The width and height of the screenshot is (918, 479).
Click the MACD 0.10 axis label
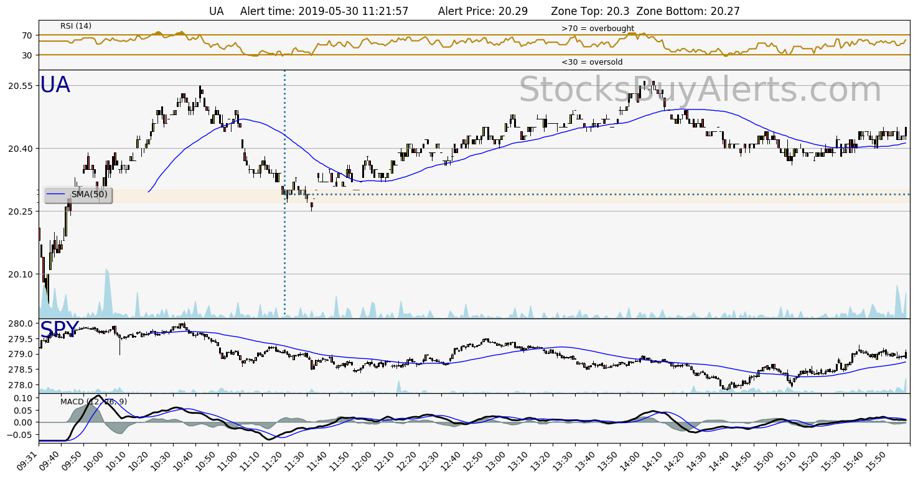tap(22, 398)
